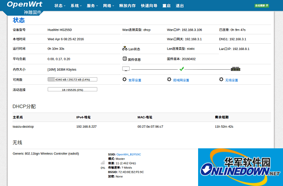The height and width of the screenshot is (186, 283).
Task: Open 快速向导 wizard
Action: pyautogui.click(x=149, y=6)
